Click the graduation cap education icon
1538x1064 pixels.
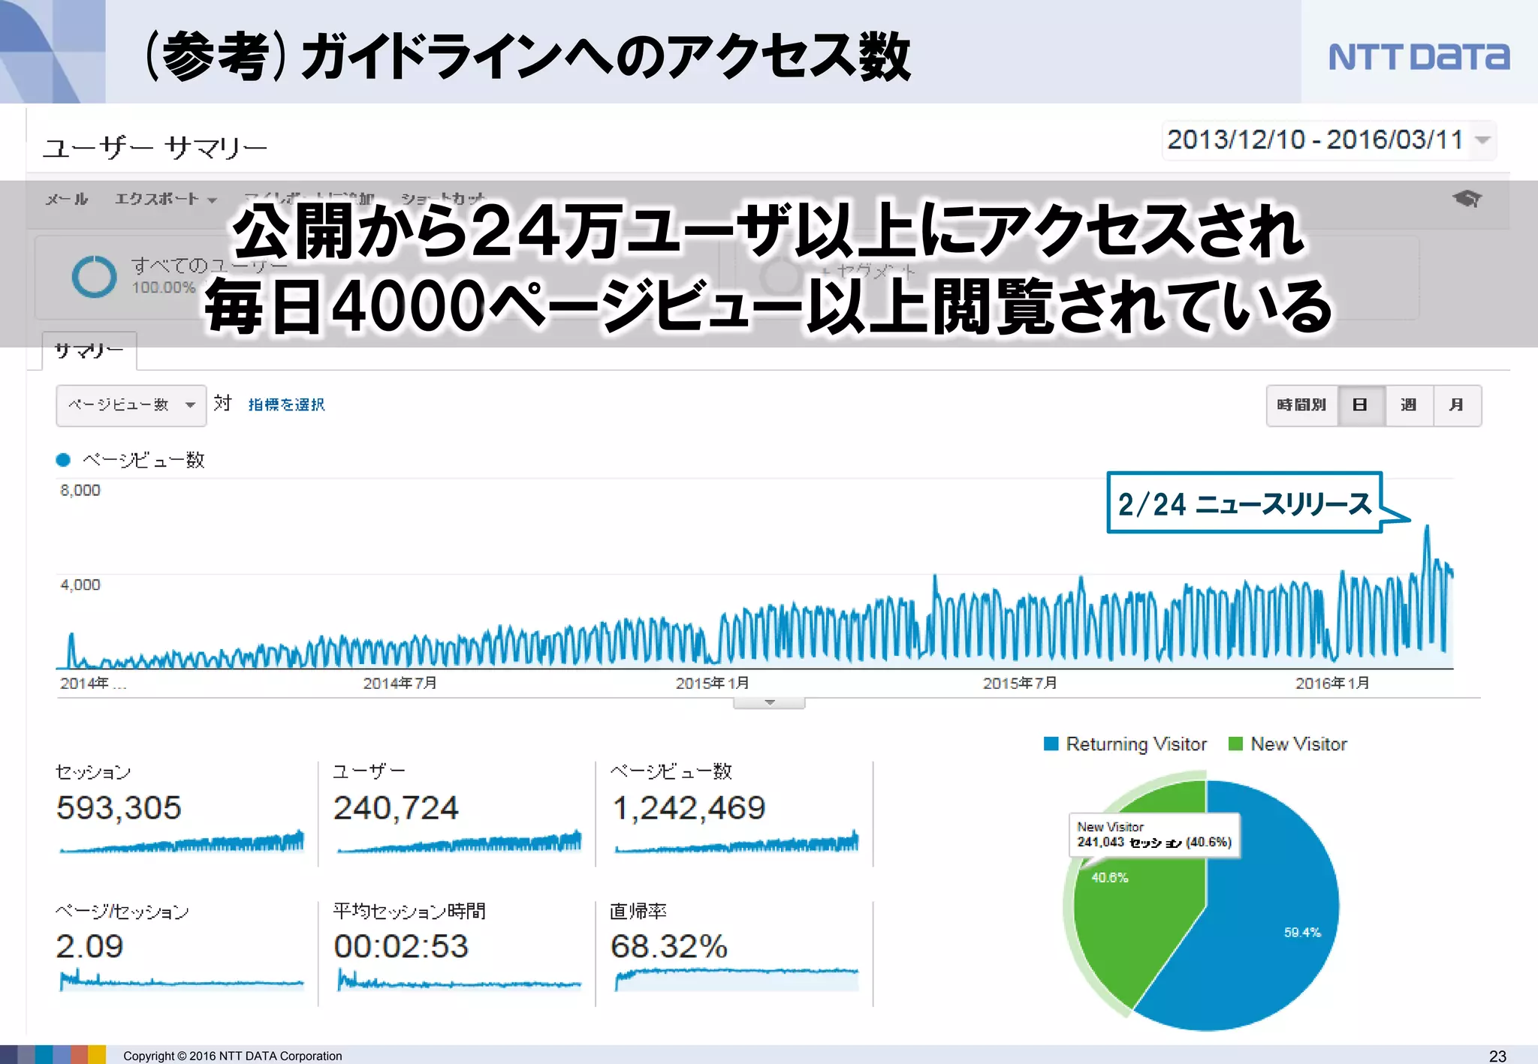tap(1466, 199)
